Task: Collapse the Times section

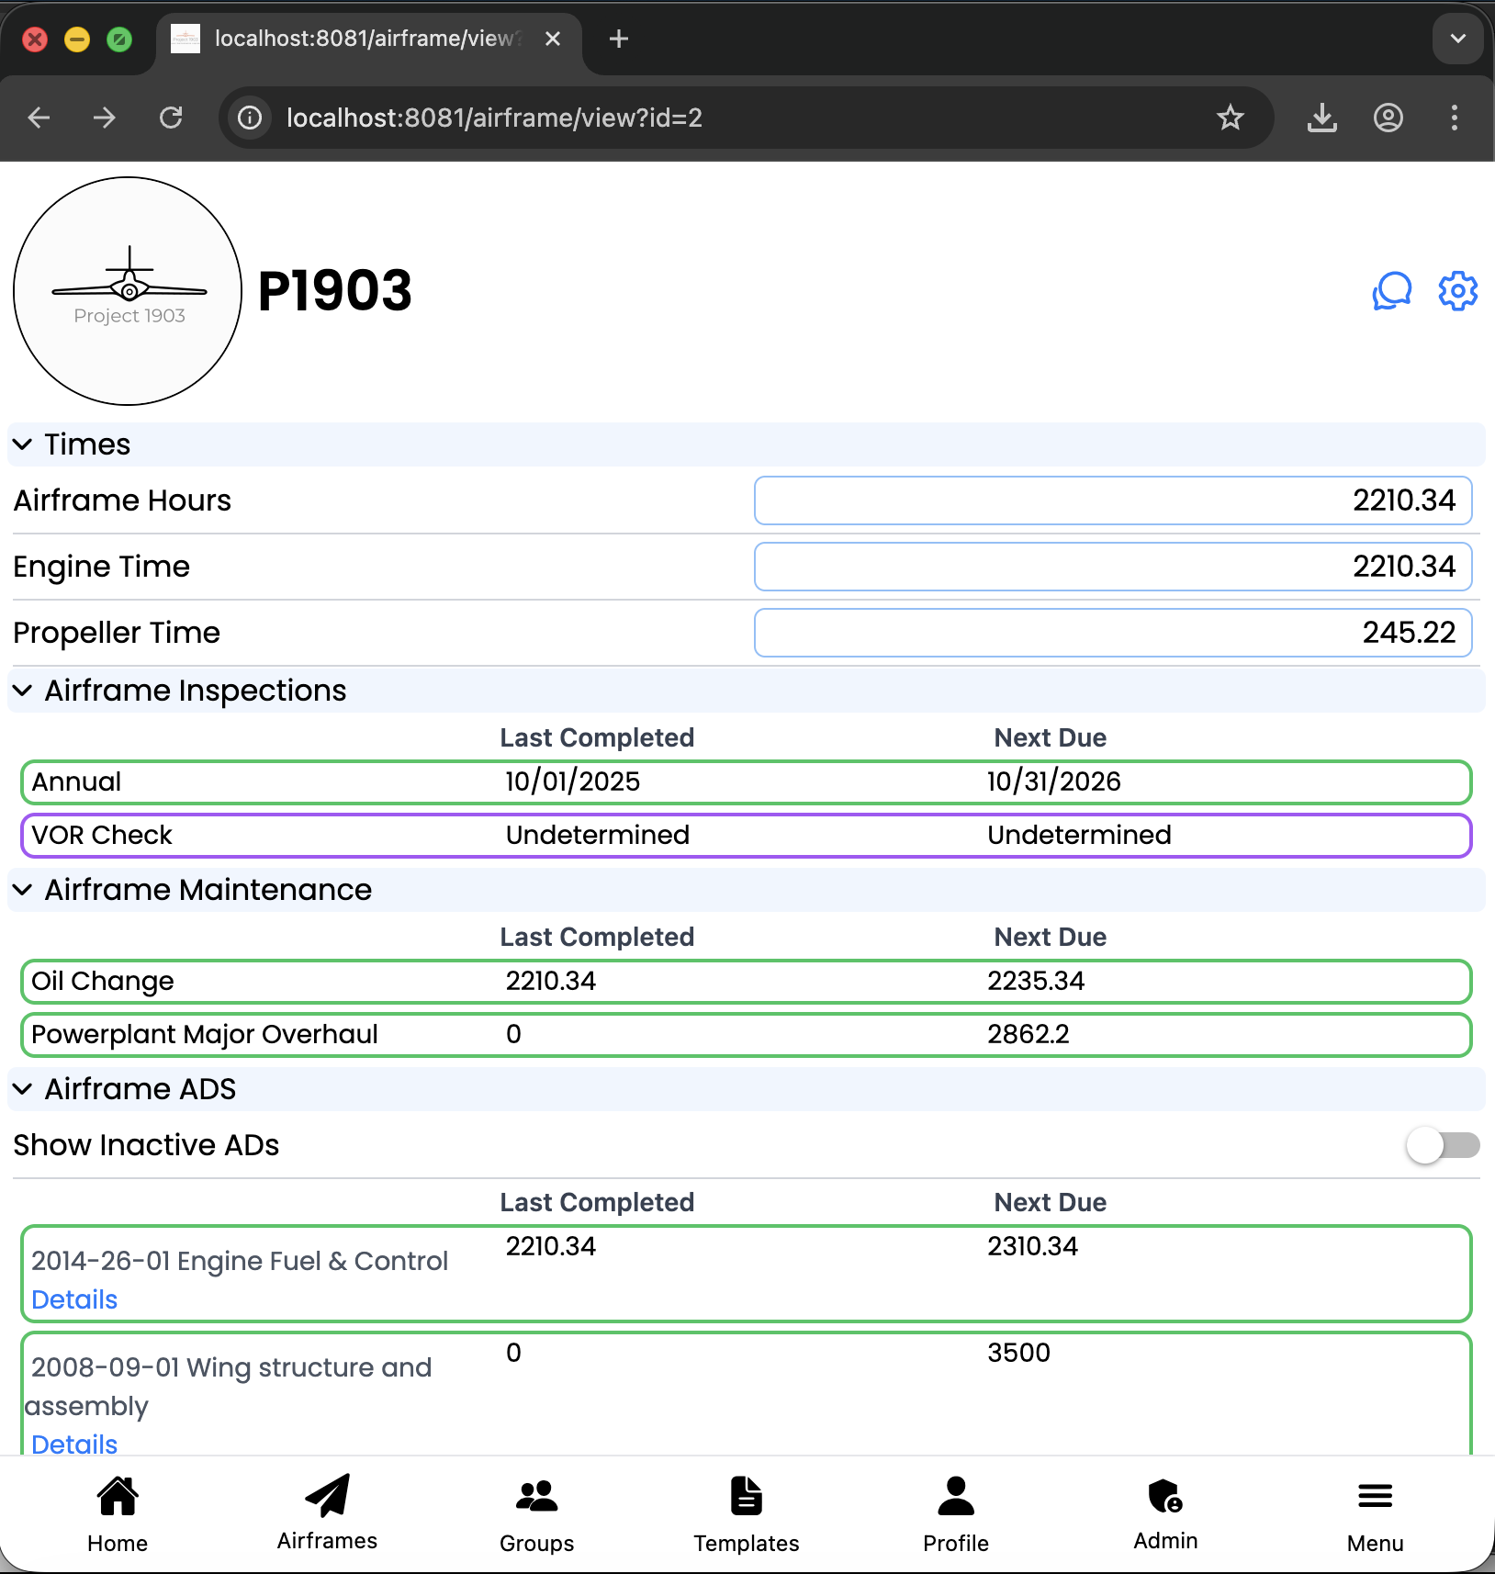Action: [x=23, y=444]
